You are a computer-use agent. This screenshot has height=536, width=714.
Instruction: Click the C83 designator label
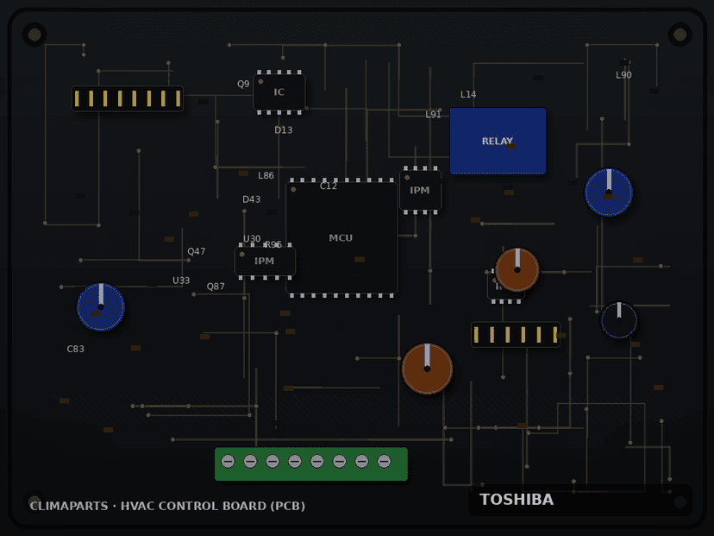pos(76,349)
